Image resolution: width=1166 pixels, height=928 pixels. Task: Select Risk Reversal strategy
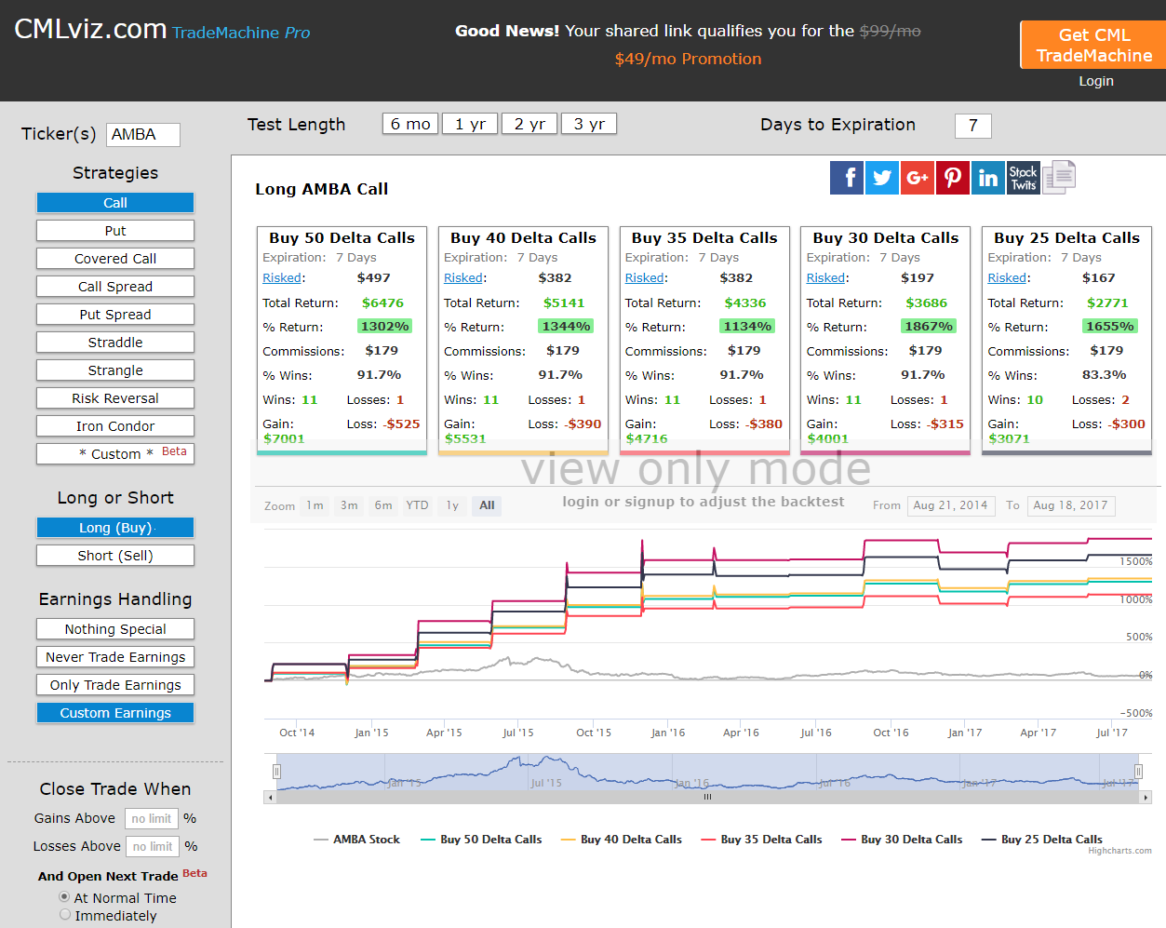(x=115, y=398)
